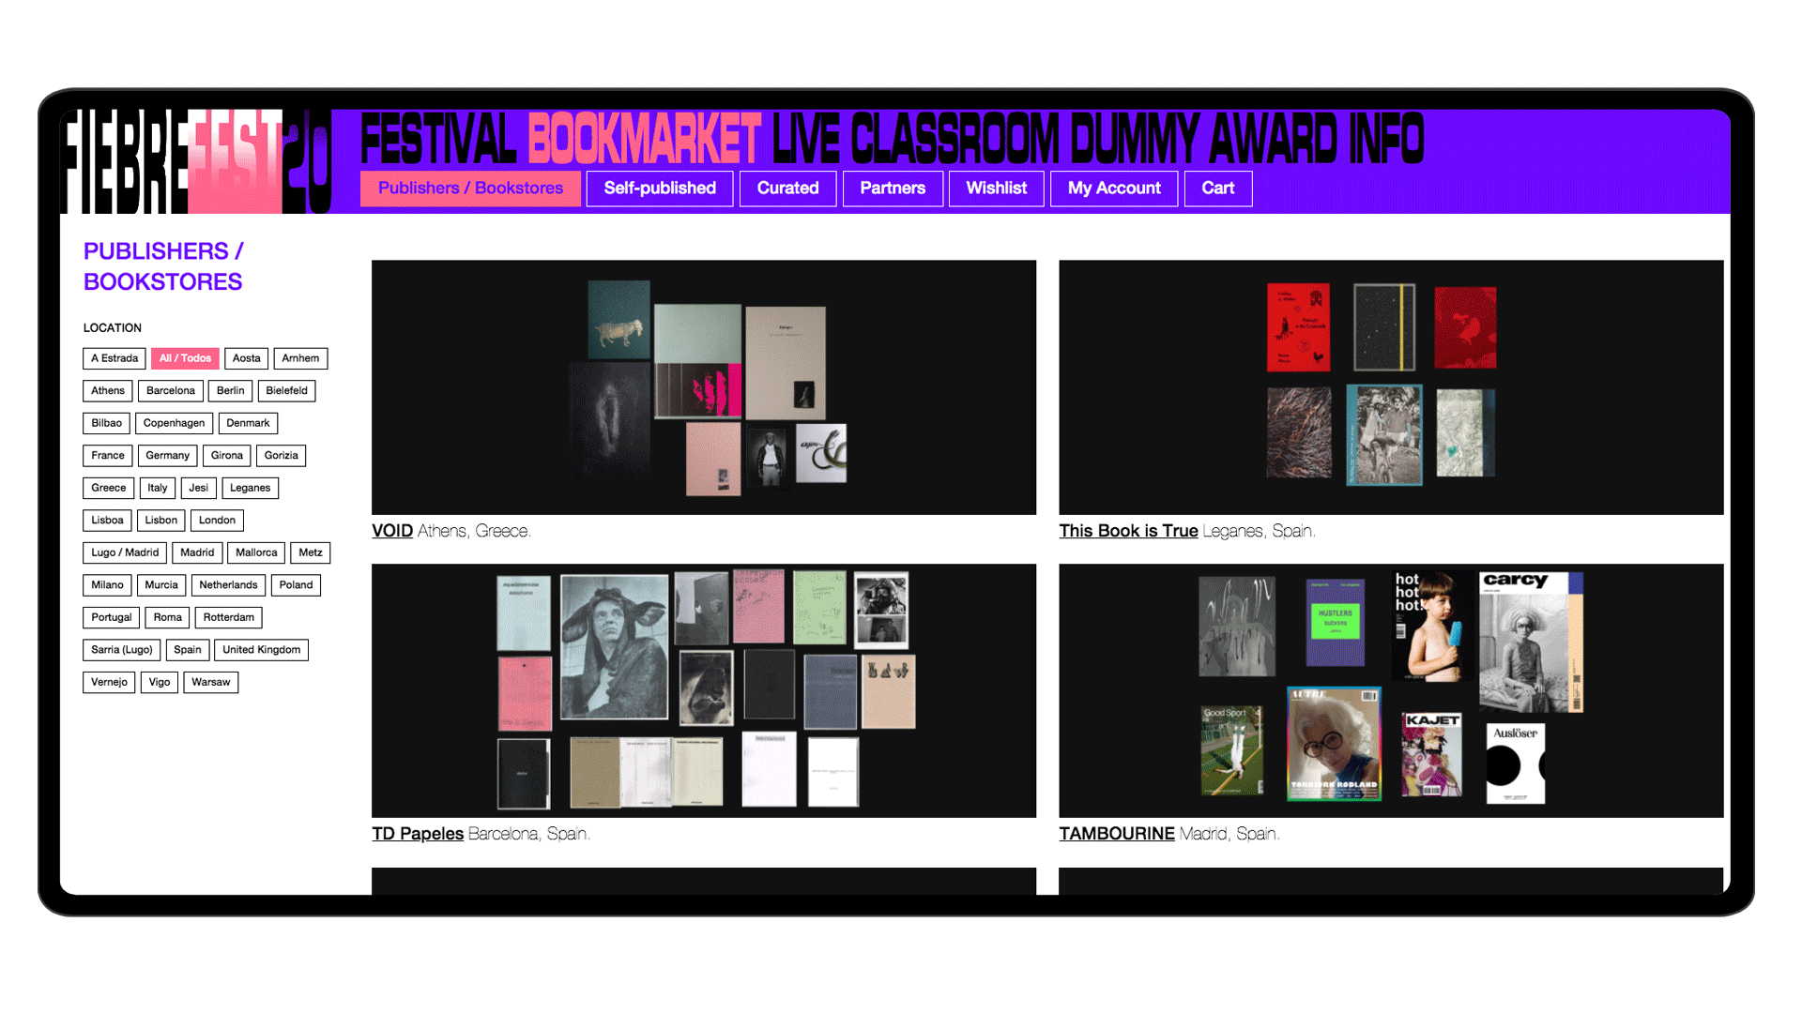This screenshot has height=1013, width=1802.
Task: Open DUMMY AWARD in main navigation
Action: pyautogui.click(x=1205, y=139)
